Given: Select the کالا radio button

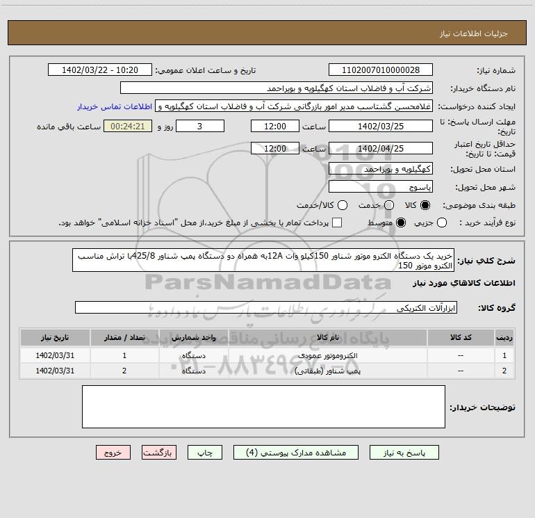Looking at the screenshot, I should coord(425,205).
